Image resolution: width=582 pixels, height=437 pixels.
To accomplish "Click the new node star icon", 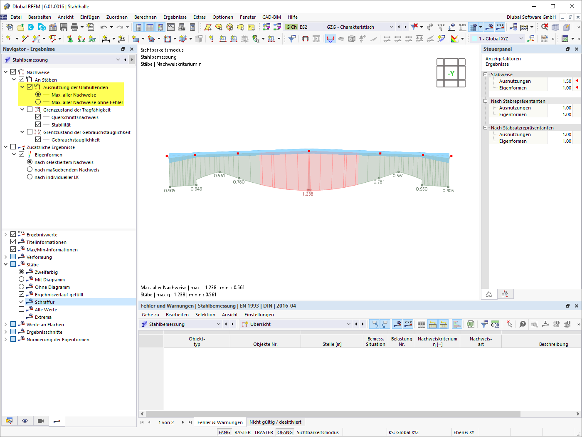I will click(8, 39).
